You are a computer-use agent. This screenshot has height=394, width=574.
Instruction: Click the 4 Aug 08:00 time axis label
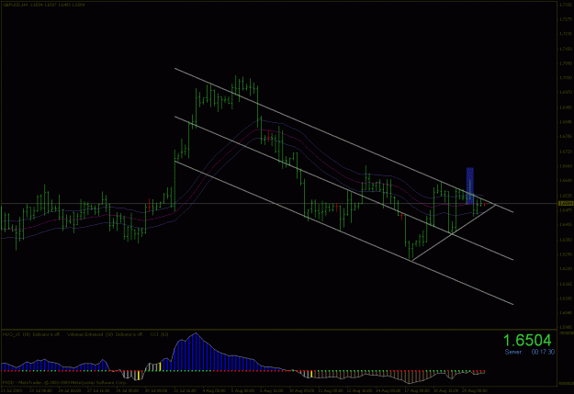[x=215, y=390]
